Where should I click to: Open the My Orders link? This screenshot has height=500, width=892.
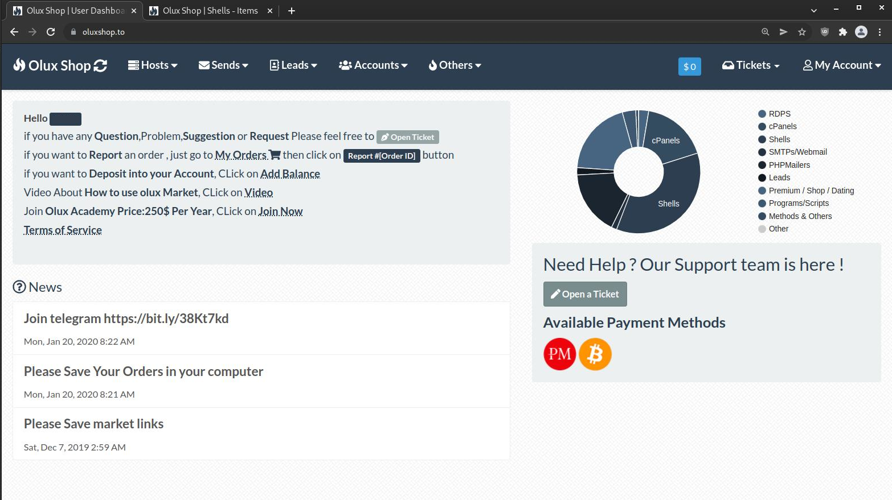coord(241,155)
